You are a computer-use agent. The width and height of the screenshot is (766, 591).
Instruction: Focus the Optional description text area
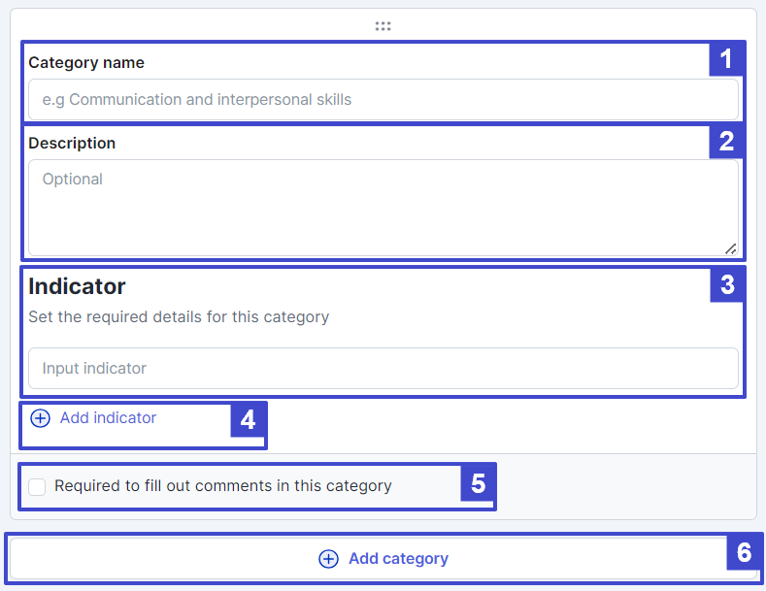383,208
